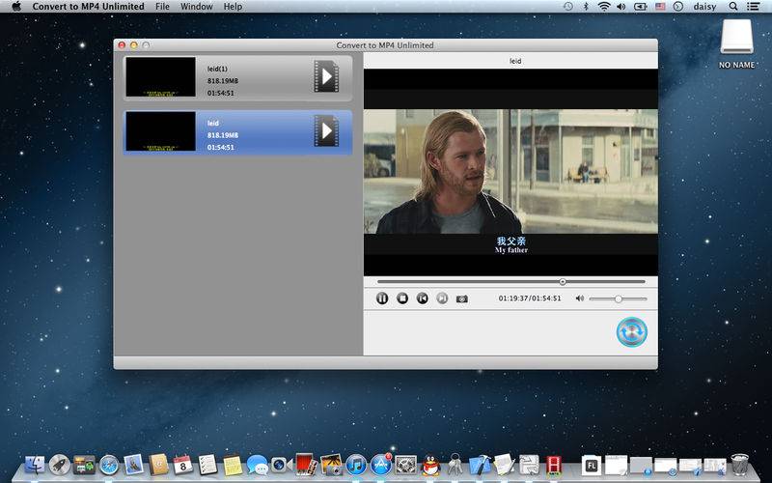Open the NO NAME drive on desktop

pyautogui.click(x=736, y=37)
